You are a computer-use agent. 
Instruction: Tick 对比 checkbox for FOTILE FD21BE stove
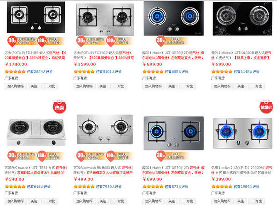46,86
